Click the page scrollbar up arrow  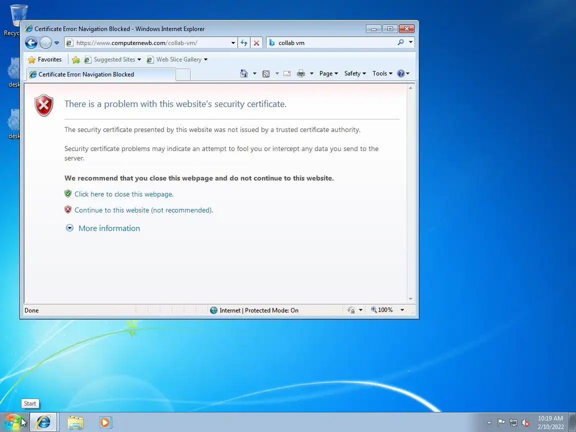point(410,88)
